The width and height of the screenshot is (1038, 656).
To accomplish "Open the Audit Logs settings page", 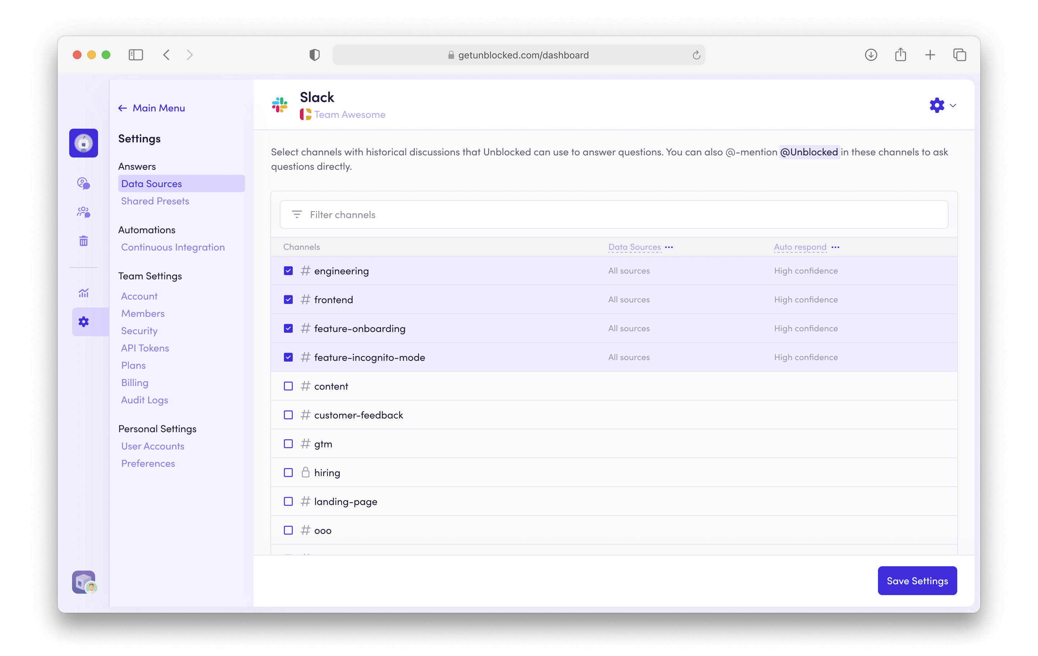I will [145, 400].
